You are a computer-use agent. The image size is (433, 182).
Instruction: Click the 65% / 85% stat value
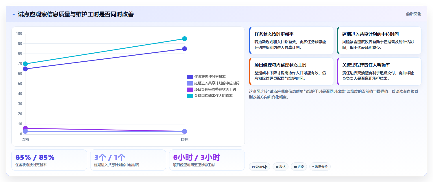click(x=35, y=157)
